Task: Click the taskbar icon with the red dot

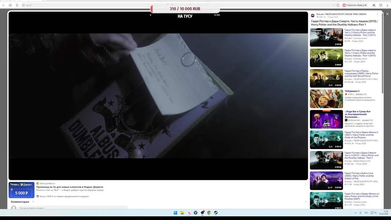Action: pyautogui.click(x=203, y=213)
